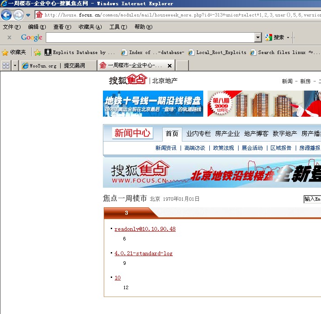
Task: Select the 首页 navigation tab
Action: tap(172, 134)
